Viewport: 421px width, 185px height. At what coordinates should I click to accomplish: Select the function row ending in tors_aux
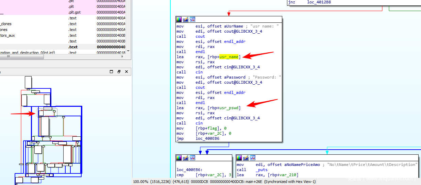click(x=63, y=35)
